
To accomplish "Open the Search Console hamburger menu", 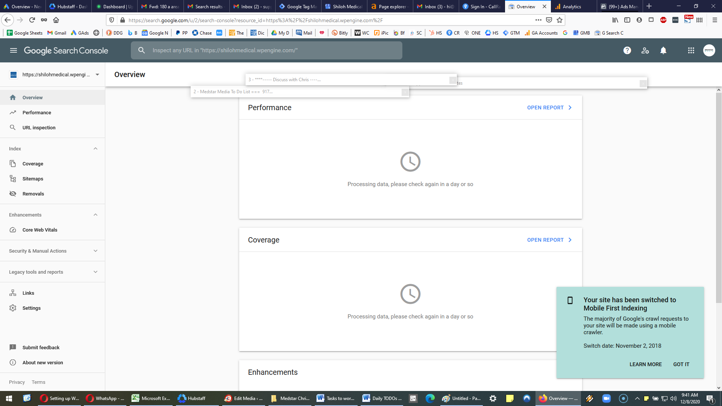I will [14, 50].
